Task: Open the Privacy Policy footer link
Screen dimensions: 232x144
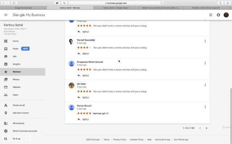Action: 120,140
